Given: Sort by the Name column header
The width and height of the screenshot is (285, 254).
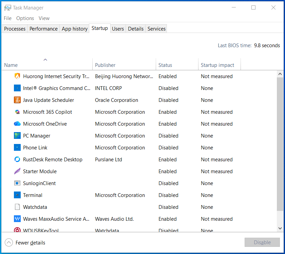Looking at the screenshot, I should coord(47,64).
